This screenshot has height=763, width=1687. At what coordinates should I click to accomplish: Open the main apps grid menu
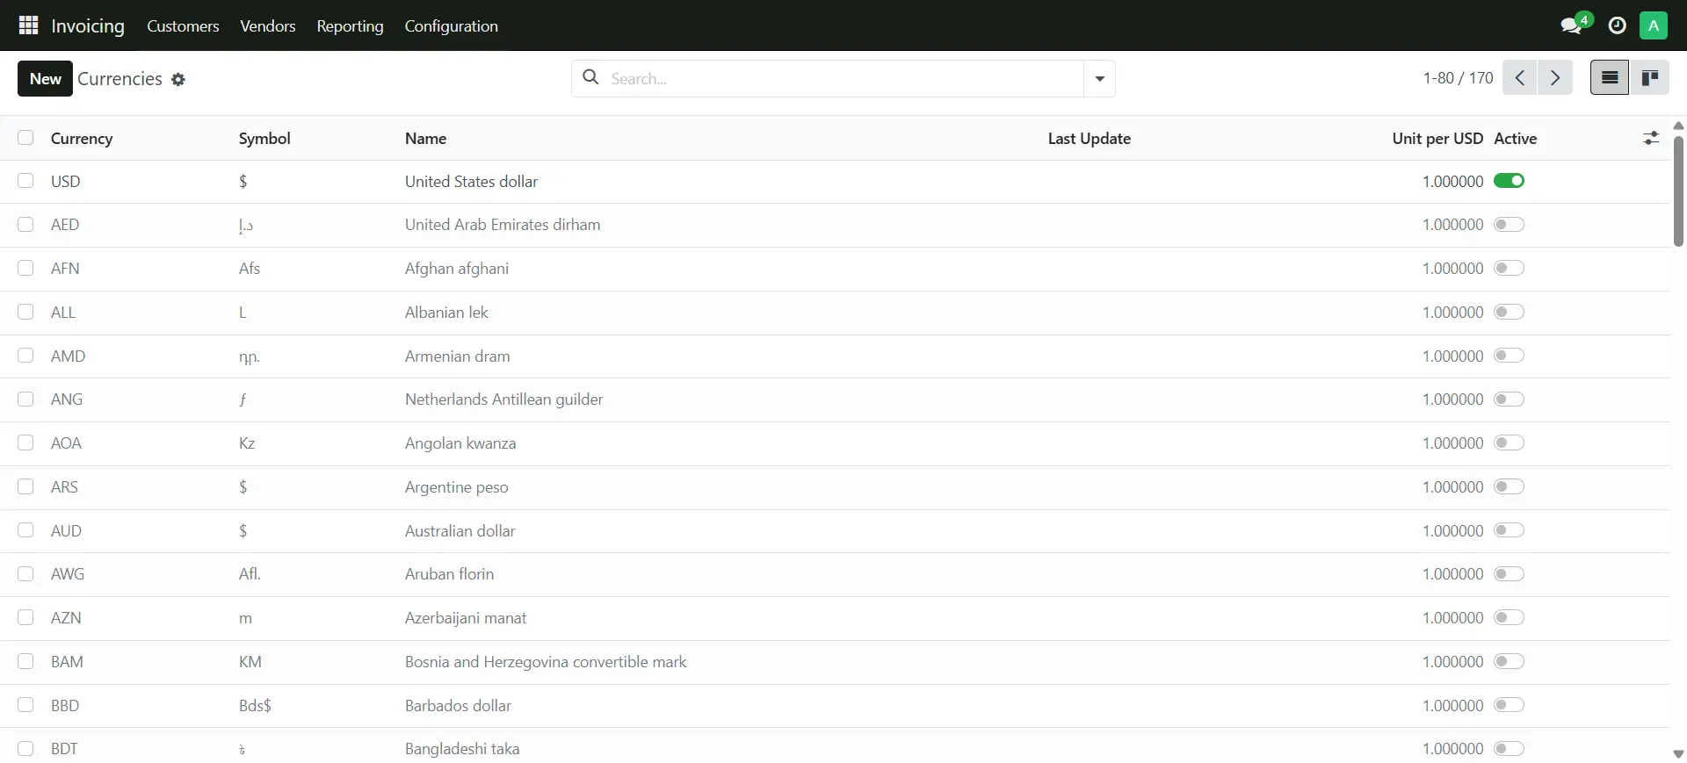click(x=28, y=25)
